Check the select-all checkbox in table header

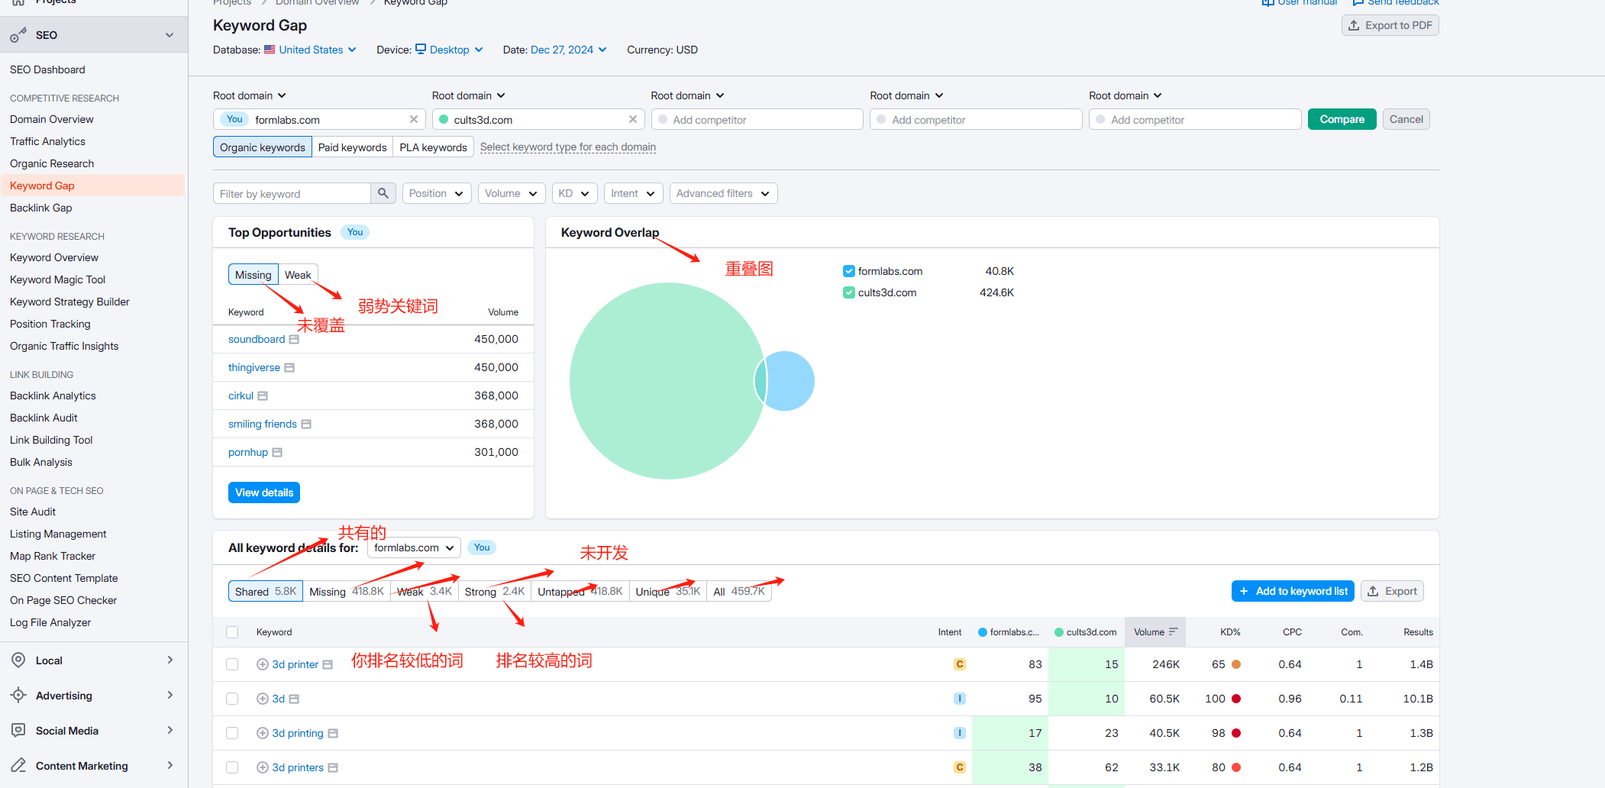pos(232,632)
